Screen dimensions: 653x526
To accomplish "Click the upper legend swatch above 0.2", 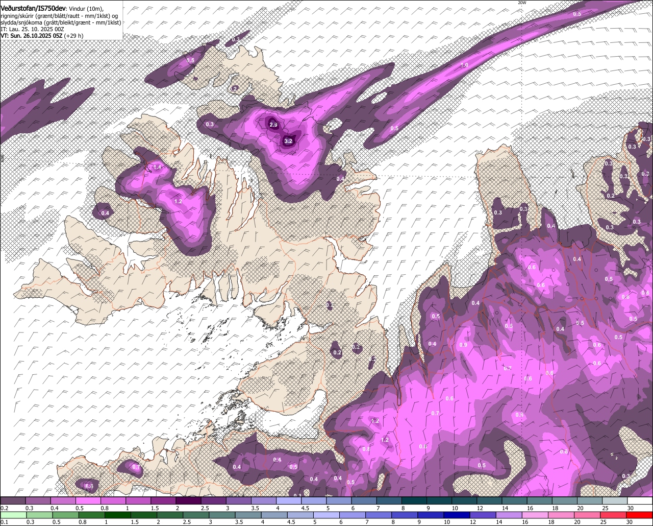I will click(x=13, y=500).
